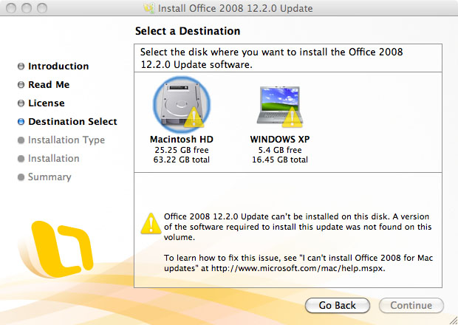The height and width of the screenshot is (325, 458).
Task: Open the microsoft.com/mac/help.mspx URL text
Action: coord(298,268)
